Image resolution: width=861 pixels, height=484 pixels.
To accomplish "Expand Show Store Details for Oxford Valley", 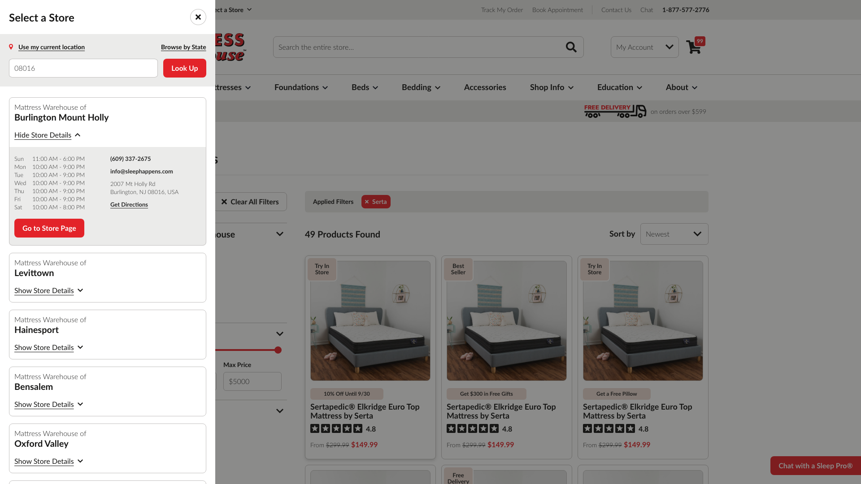I will click(x=48, y=461).
